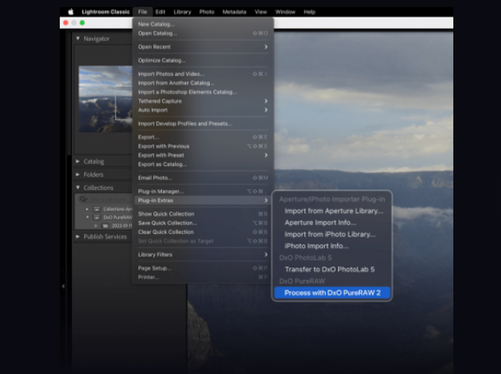Select the DxO PureRAW collection set icon

[x=97, y=217]
